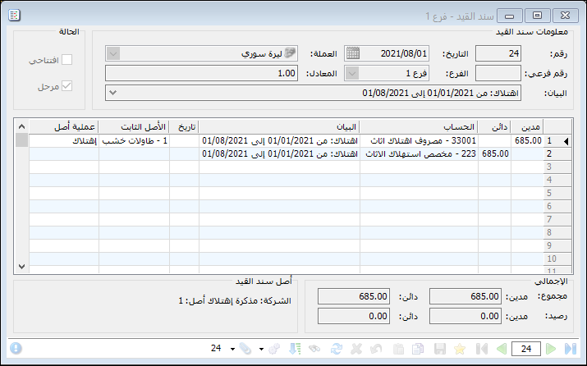This screenshot has height=366, width=587.
Task: Click the undo arrow icon
Action: point(375,349)
